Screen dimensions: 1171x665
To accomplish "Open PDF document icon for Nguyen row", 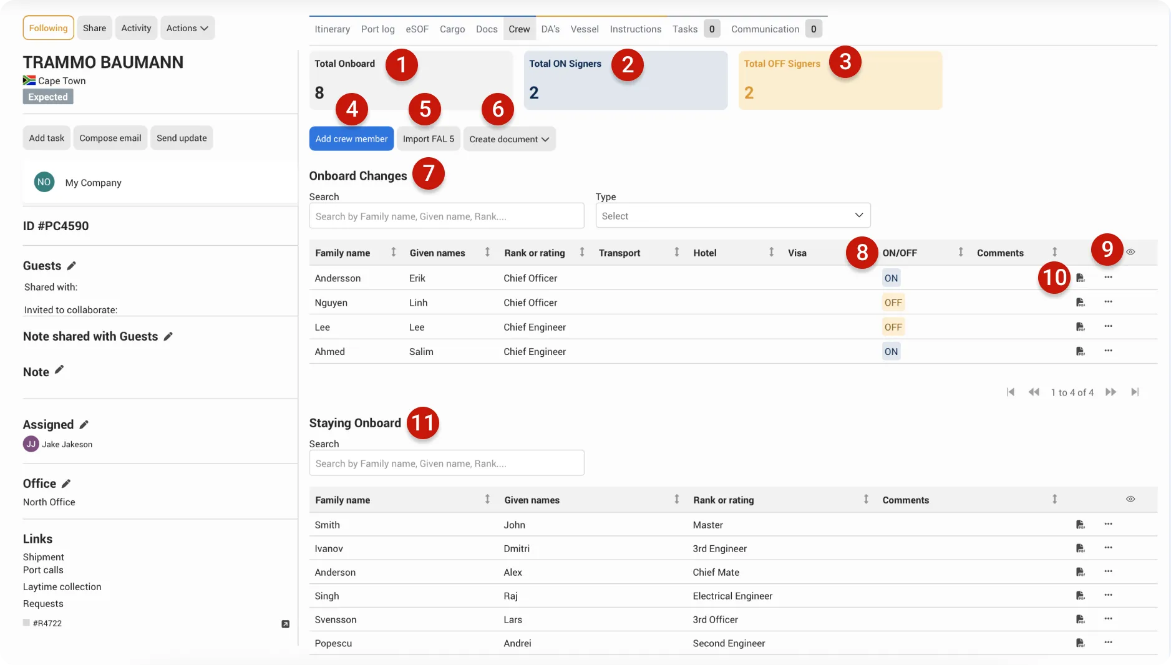I will (1080, 303).
